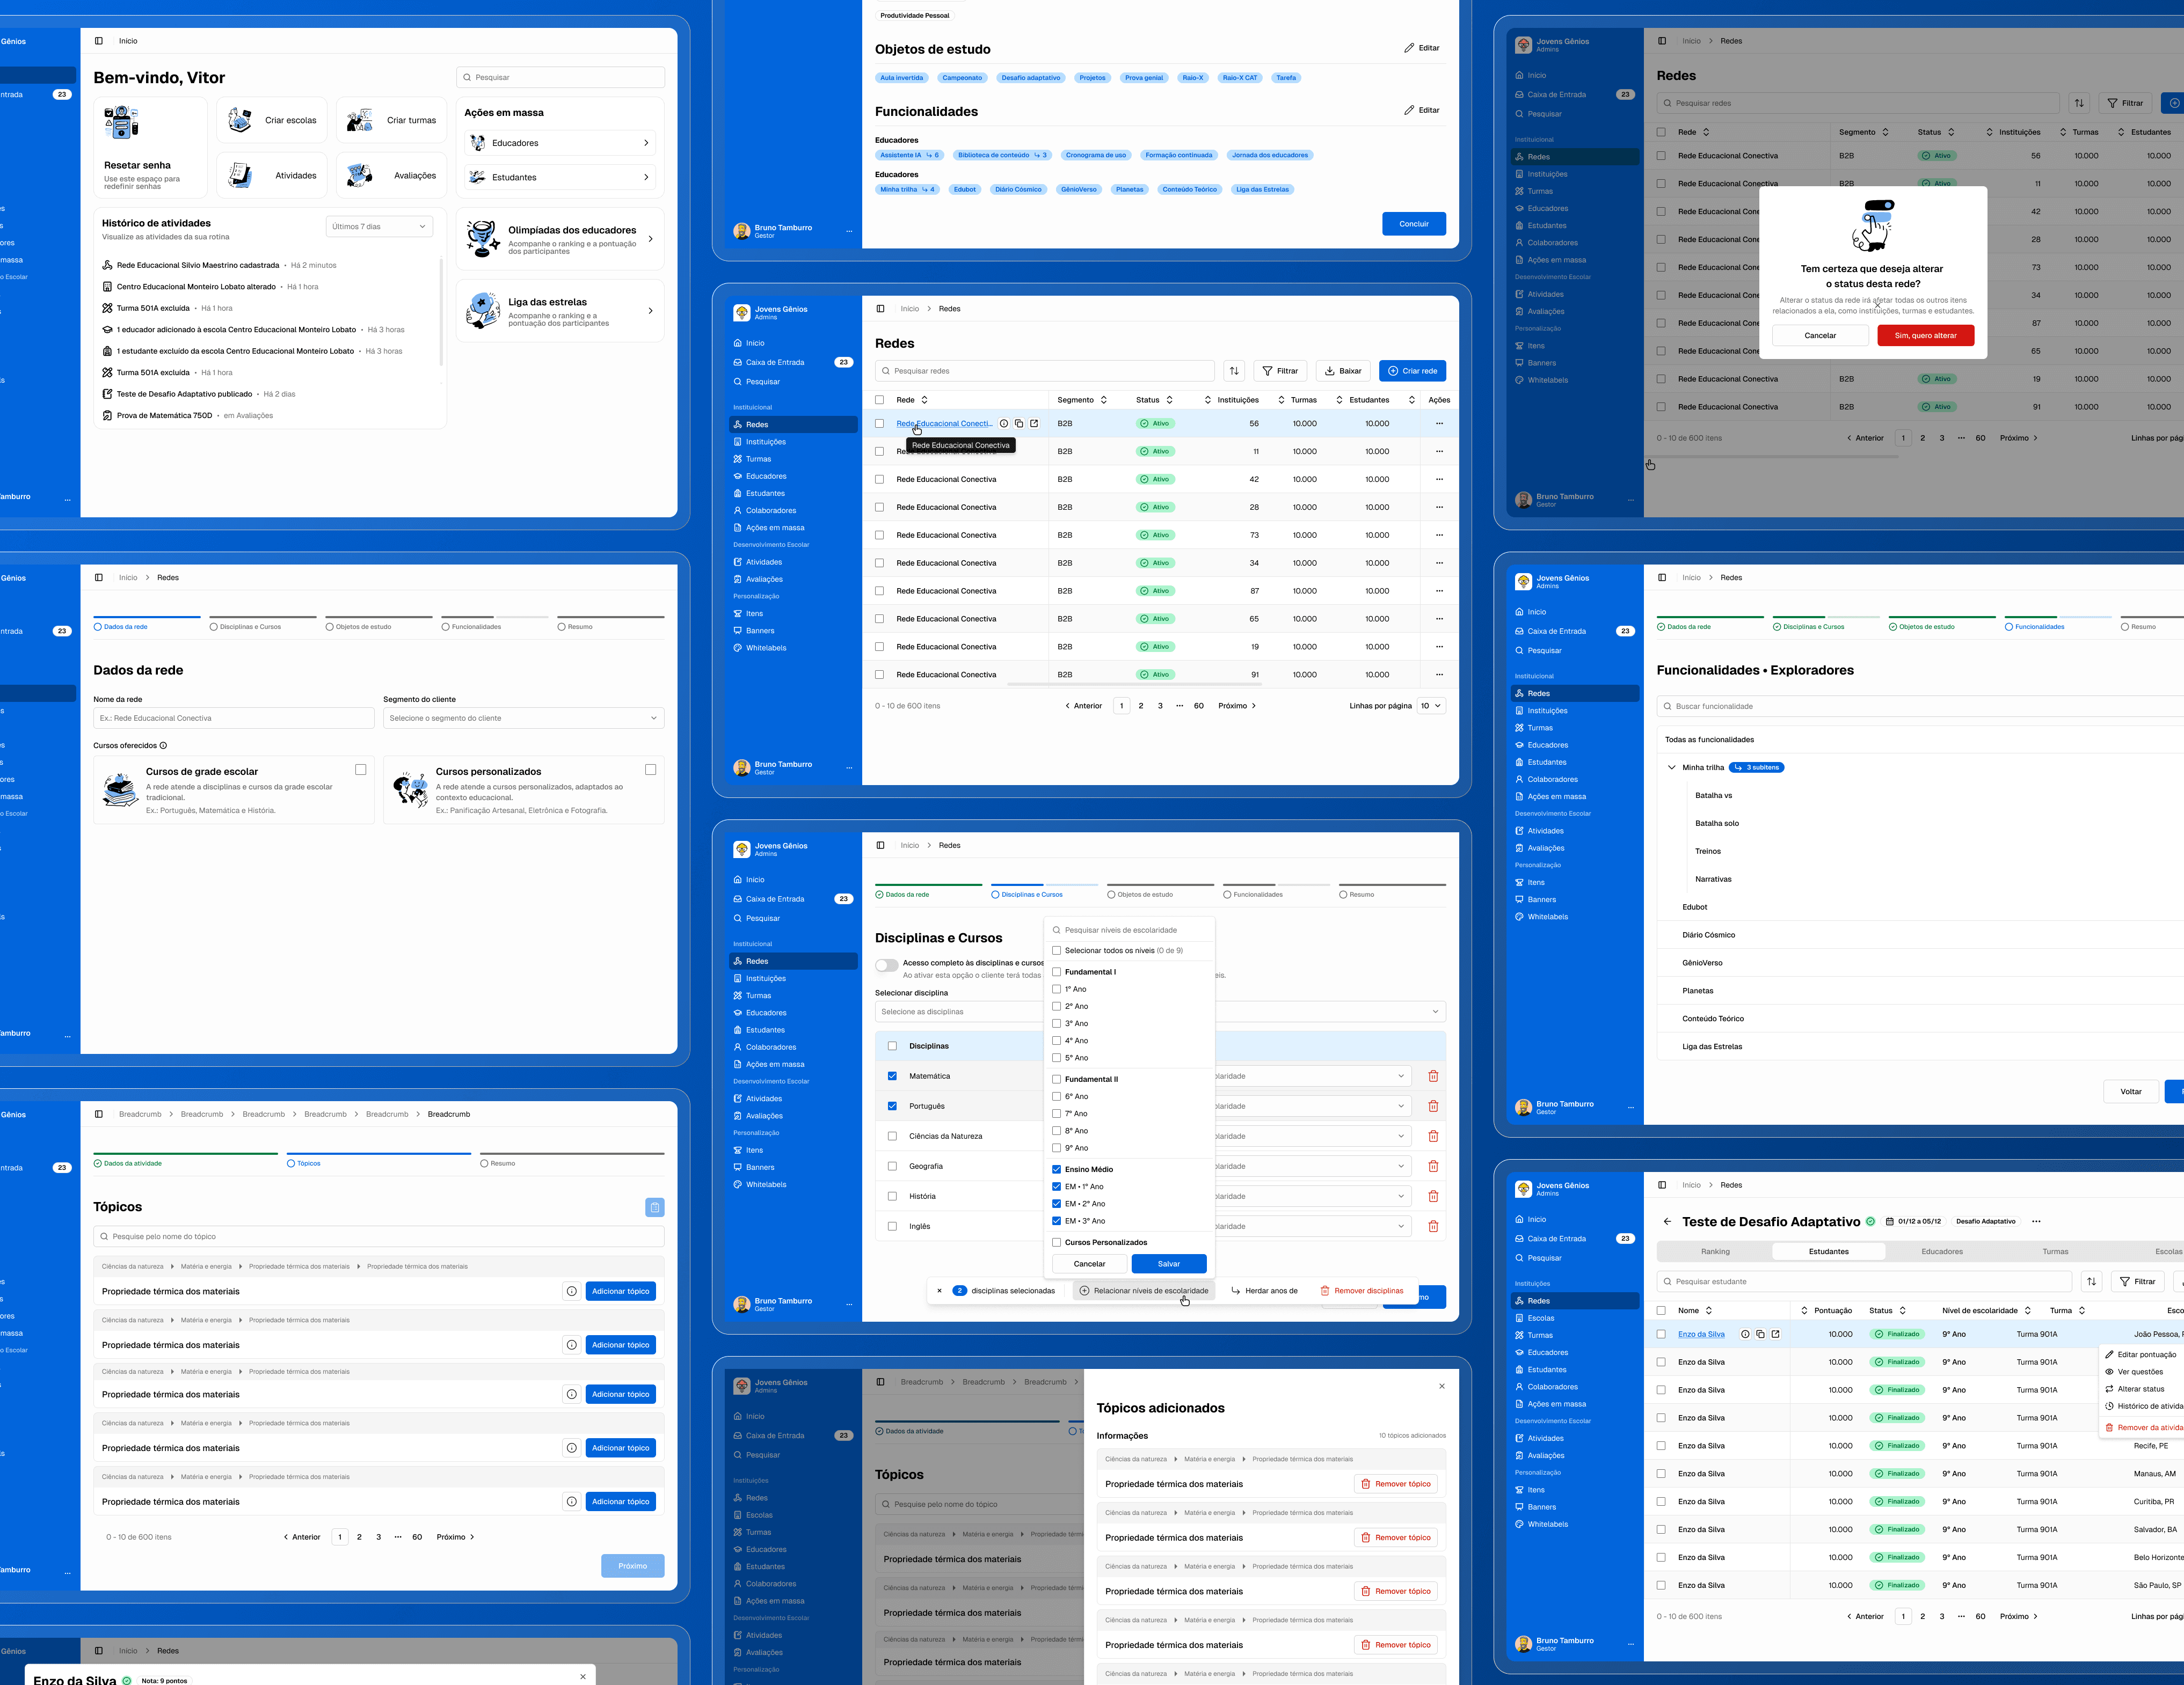Click the clipboard icon beside the Tópicos heading
The width and height of the screenshot is (2184, 1685).
(654, 1207)
